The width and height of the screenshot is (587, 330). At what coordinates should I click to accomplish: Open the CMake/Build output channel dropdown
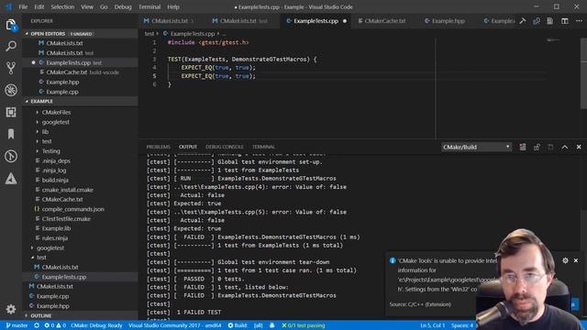pyautogui.click(x=476, y=147)
